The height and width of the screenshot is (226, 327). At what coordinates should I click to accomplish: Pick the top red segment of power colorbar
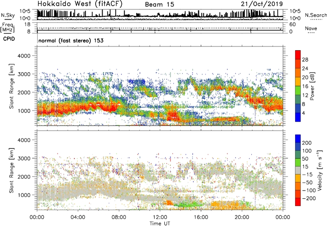pos(298,55)
